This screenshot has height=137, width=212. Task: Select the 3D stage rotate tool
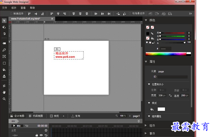point(4,34)
